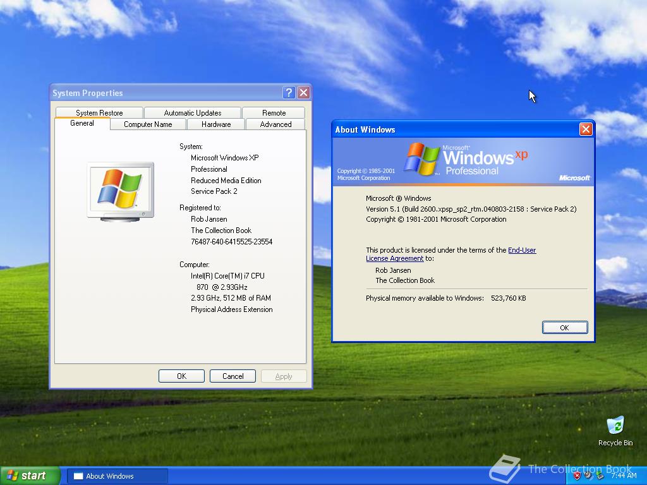This screenshot has width=647, height=485.
Task: Click the '523,760 KB' memory value
Action: (509, 298)
